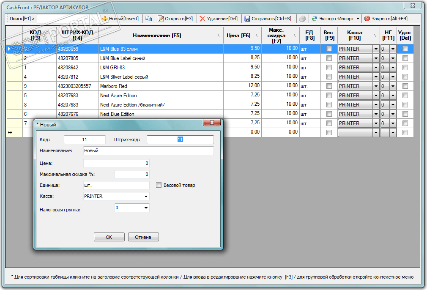Close the Новый dialog with the X

tap(211, 123)
